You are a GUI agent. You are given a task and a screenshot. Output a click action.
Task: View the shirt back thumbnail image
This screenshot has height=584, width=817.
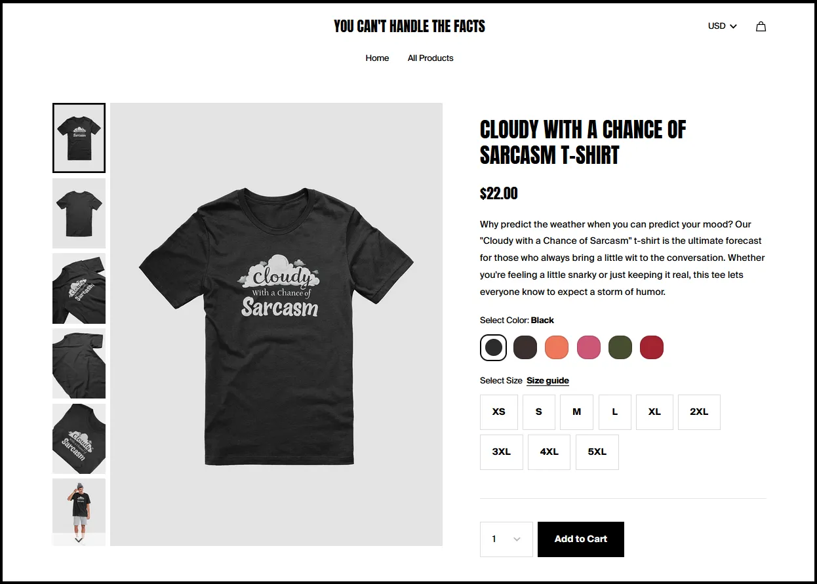[79, 213]
